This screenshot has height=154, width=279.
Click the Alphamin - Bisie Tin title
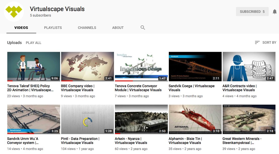[x=185, y=141]
